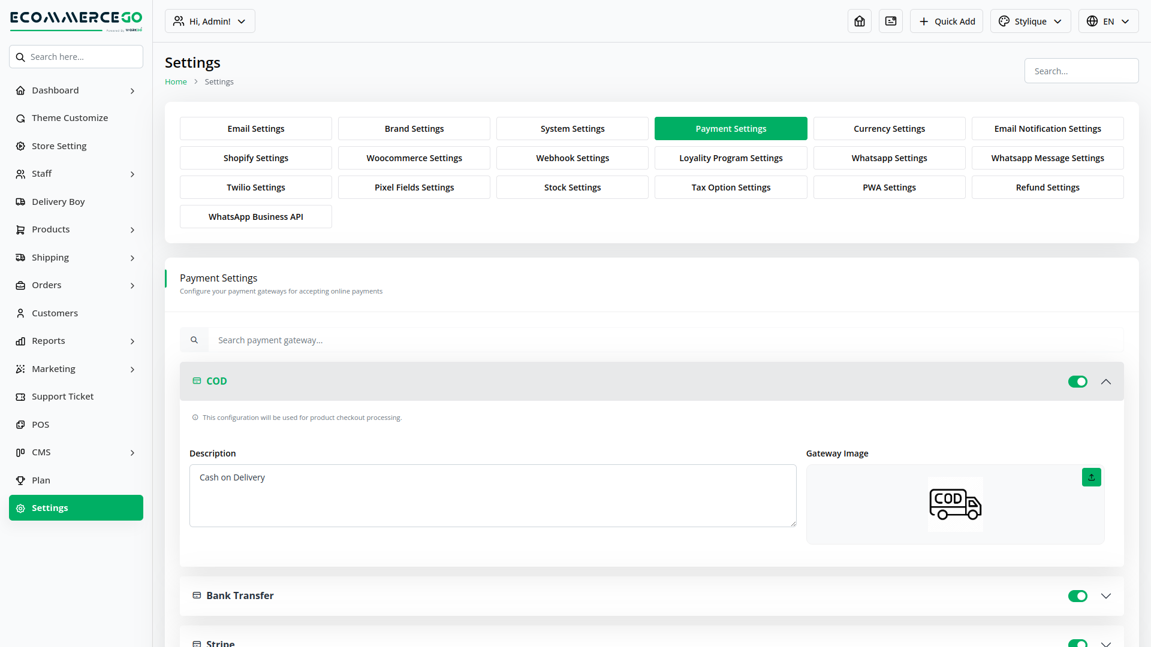The image size is (1151, 647).
Task: Click the Delivery Boy truck icon in sidebar
Action: pos(20,202)
